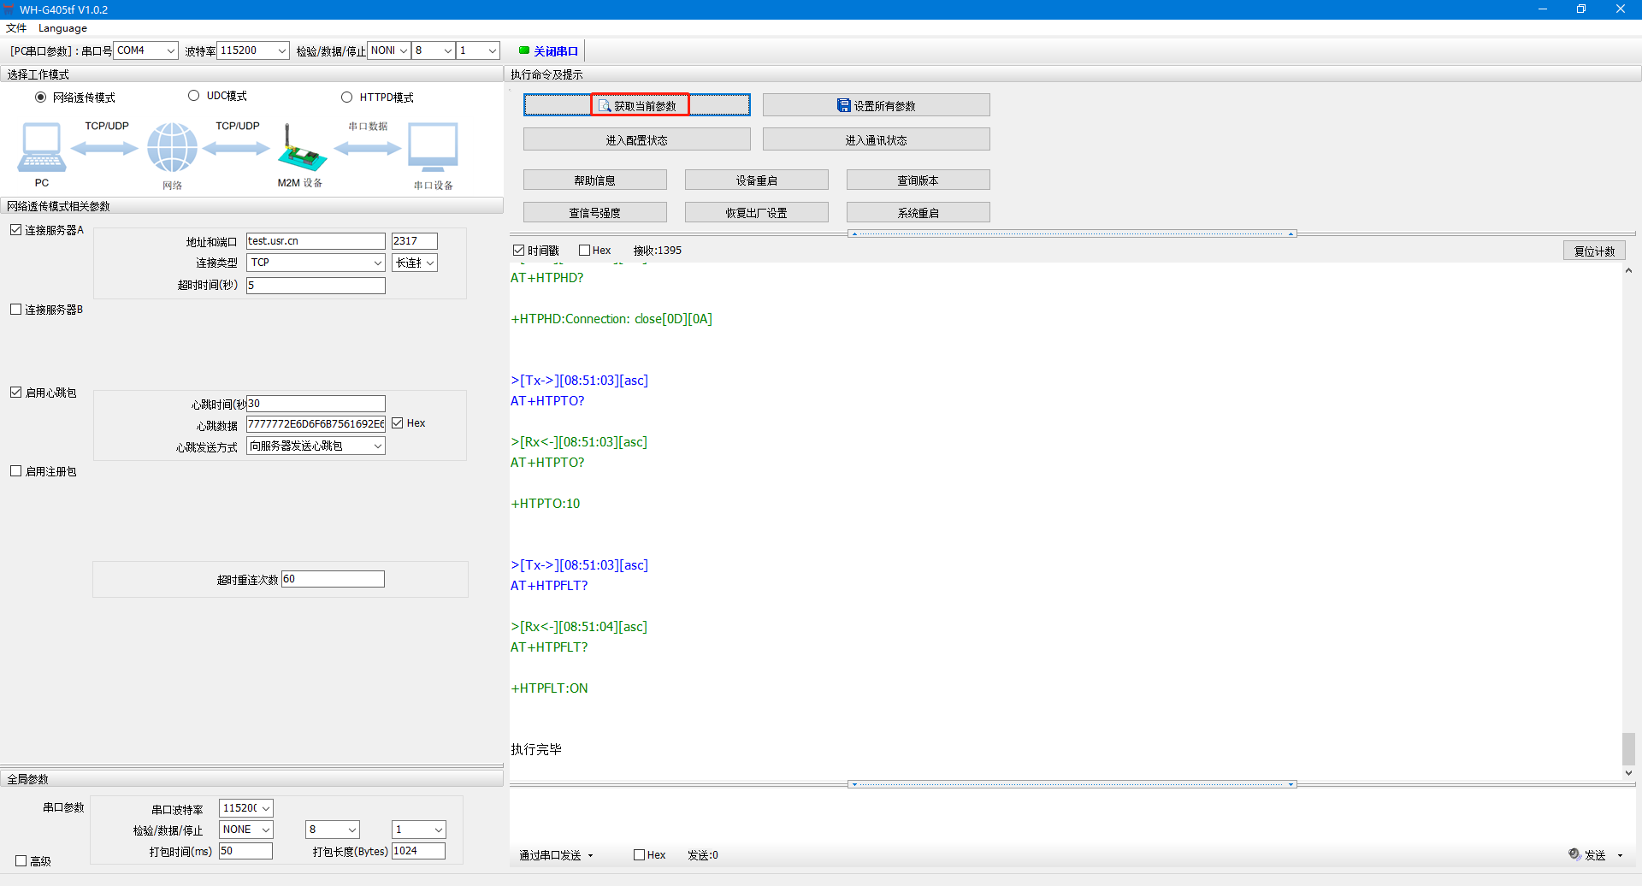This screenshot has width=1642, height=886.
Task: Click the PC computer icon in diagram
Action: tap(41, 147)
